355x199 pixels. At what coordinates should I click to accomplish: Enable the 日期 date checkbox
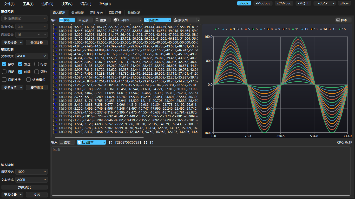4,72
